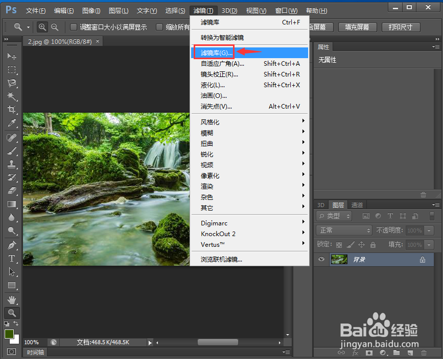Toggle layer filtering on/off switch
This screenshot has width=443, height=359.
tap(432, 216)
